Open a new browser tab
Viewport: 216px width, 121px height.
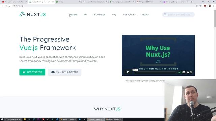pyautogui.click(x=192, y=2)
